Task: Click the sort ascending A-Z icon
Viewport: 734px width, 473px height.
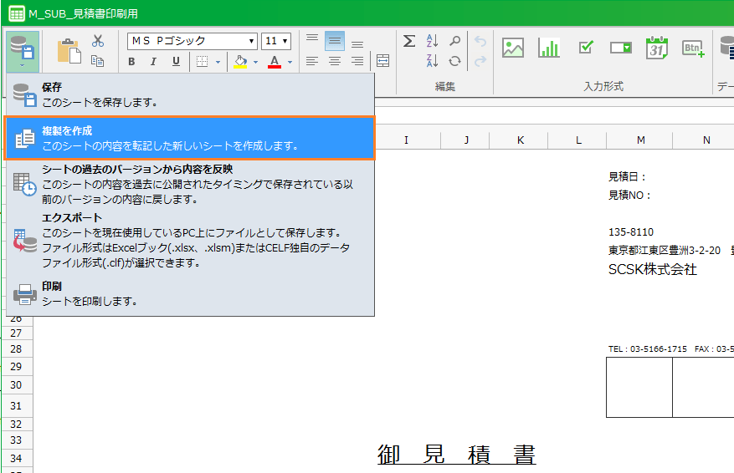Action: pyautogui.click(x=433, y=41)
